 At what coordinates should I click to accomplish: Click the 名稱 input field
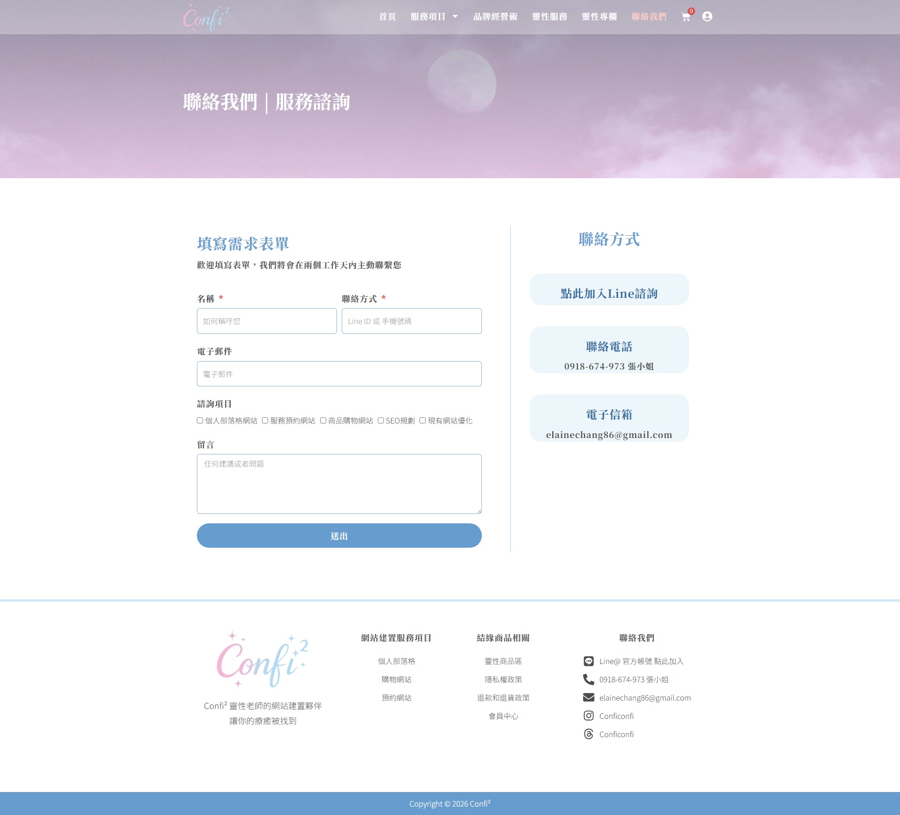[267, 321]
